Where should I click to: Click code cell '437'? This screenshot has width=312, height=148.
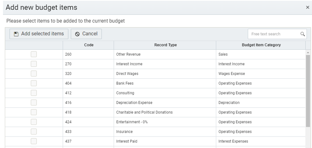(x=89, y=141)
